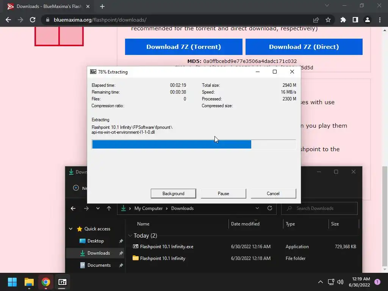Open notification center badge
The width and height of the screenshot is (388, 291).
tap(377, 282)
